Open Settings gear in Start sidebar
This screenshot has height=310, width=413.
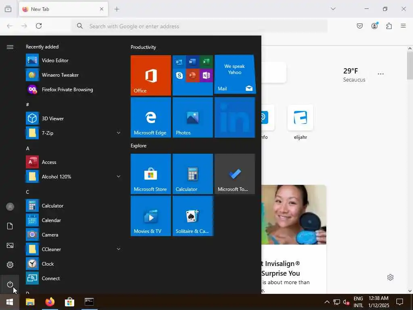pos(10,265)
